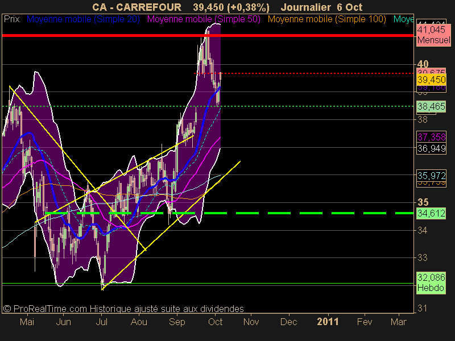Click the green 34,612 support label
Viewport: 455px width, 341px height.
click(x=431, y=214)
